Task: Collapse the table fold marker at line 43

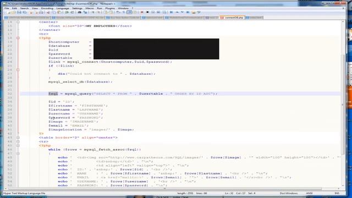Action: click(18, 137)
